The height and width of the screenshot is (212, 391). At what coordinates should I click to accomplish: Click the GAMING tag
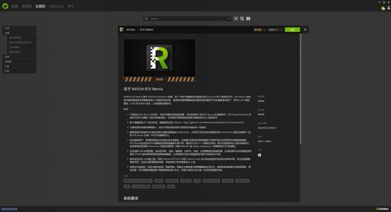coord(186,181)
